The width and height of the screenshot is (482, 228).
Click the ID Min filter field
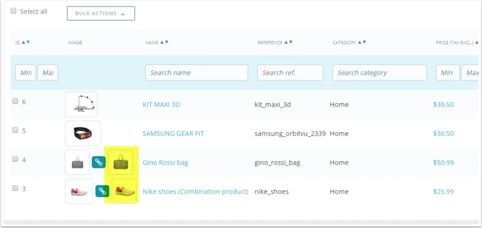25,73
